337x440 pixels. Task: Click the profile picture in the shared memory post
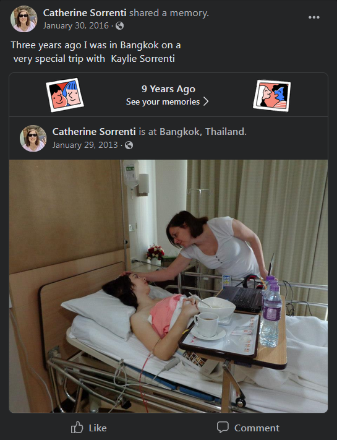(33, 139)
